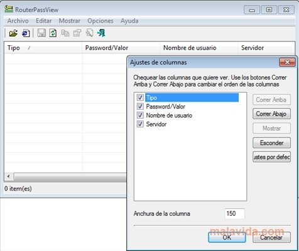The width and height of the screenshot is (299, 251).
Task: Click the Correr Abajo button
Action: [271, 114]
